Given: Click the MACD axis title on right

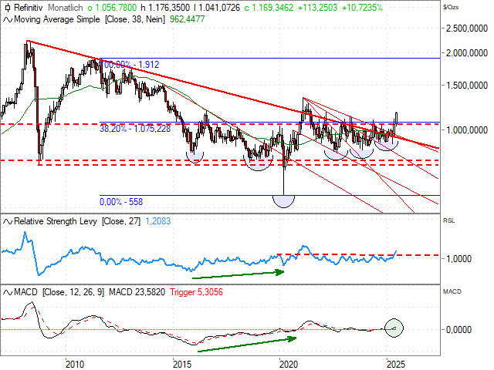Looking at the screenshot, I should (x=452, y=291).
